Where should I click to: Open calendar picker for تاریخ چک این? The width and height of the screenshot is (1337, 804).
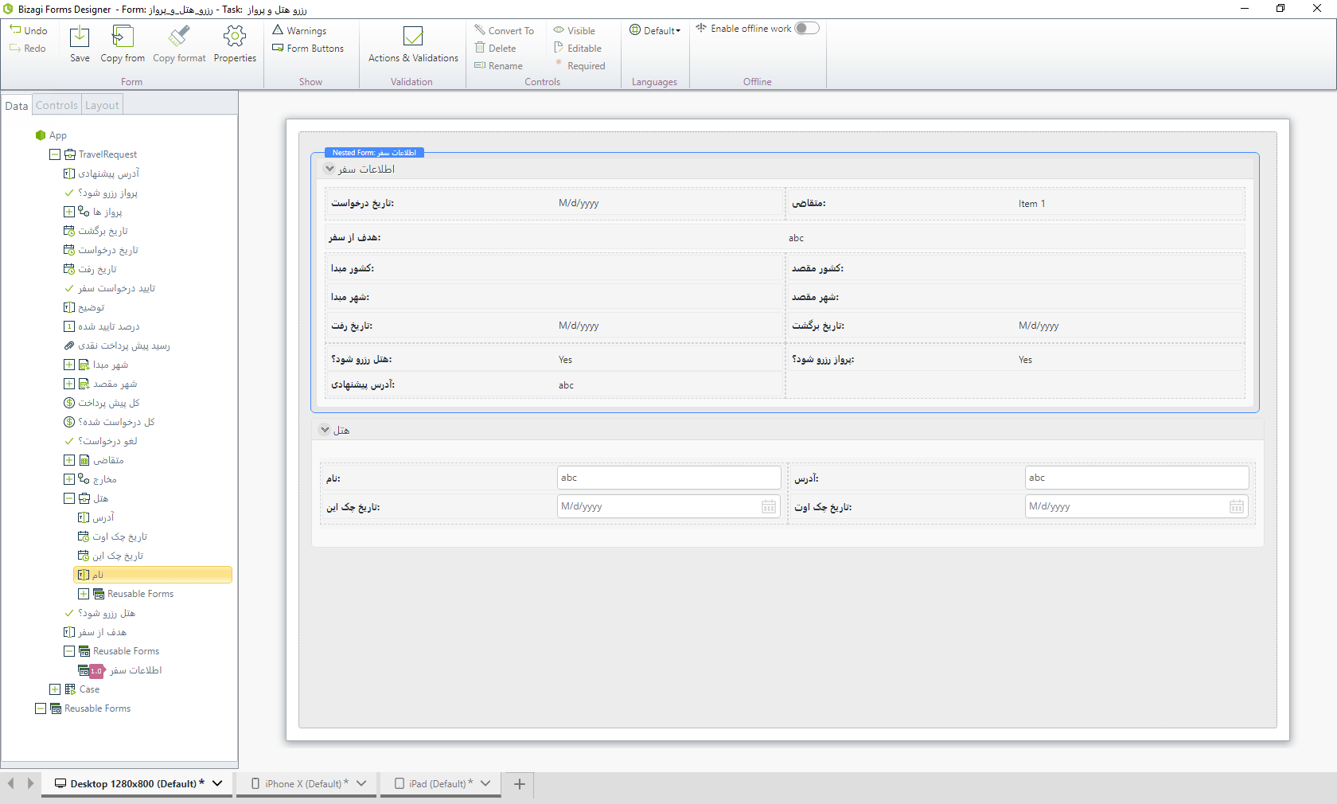[x=769, y=507]
